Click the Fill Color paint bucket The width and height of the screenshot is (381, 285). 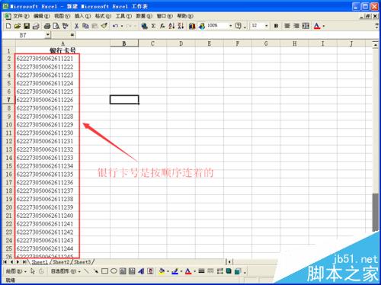162,271
